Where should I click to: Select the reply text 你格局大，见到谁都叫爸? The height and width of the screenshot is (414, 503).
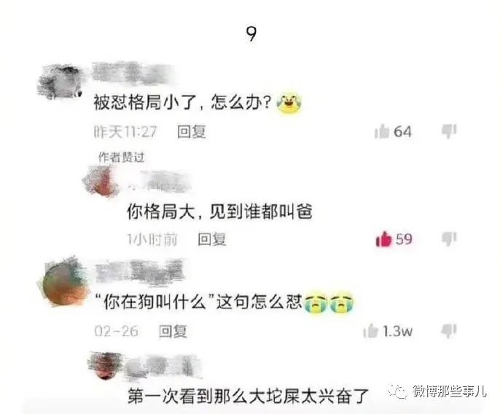[219, 212]
